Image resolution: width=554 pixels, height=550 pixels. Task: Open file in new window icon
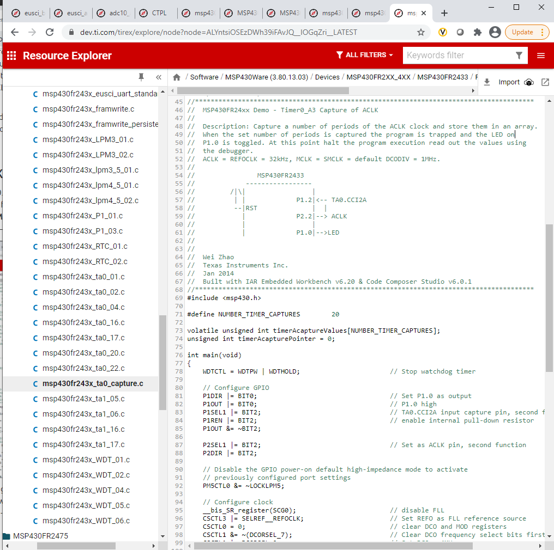point(545,82)
